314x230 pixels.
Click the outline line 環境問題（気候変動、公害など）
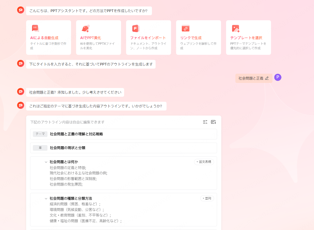pyautogui.click(x=77, y=210)
